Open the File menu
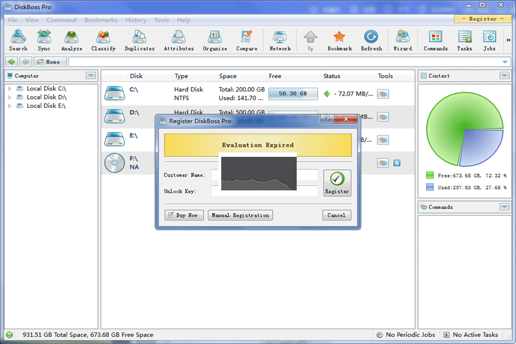 click(12, 20)
